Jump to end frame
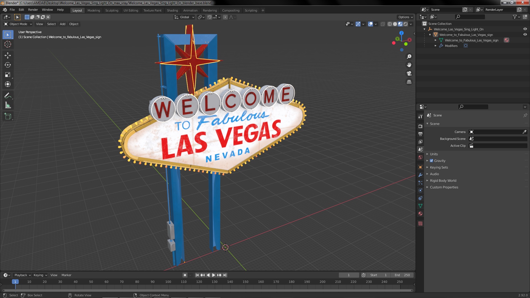Screen dimensions: 530x298 pos(225,275)
